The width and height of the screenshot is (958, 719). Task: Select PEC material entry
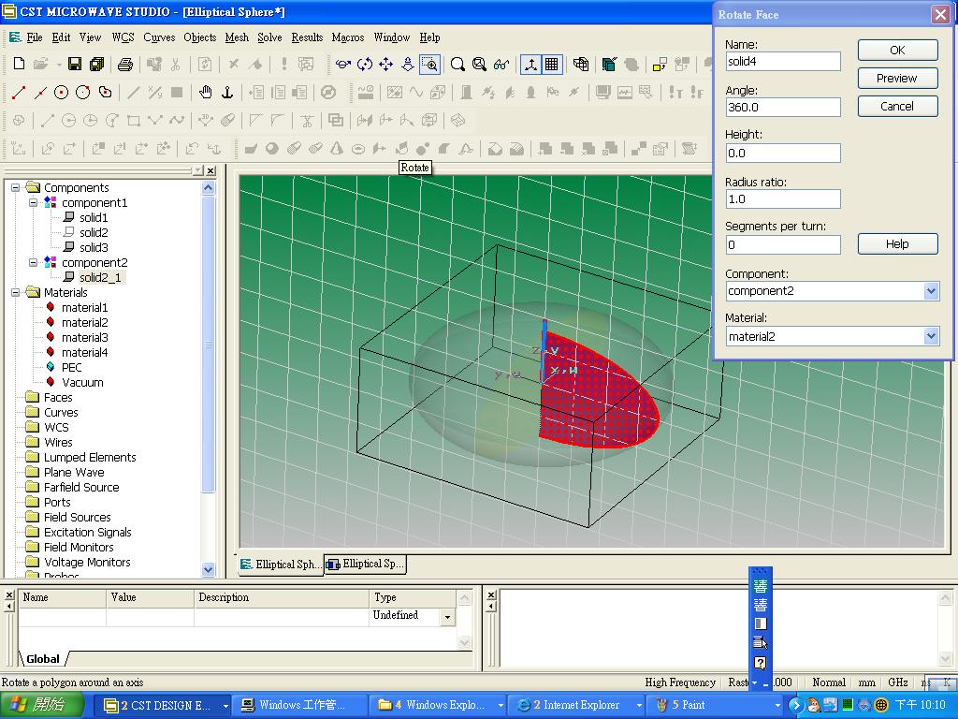[x=71, y=367]
